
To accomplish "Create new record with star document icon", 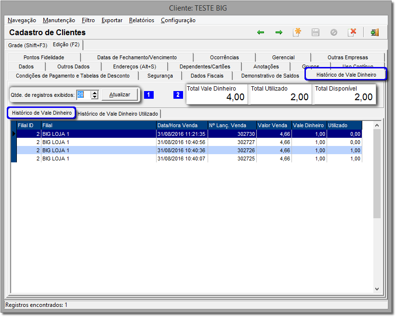I will 297,32.
